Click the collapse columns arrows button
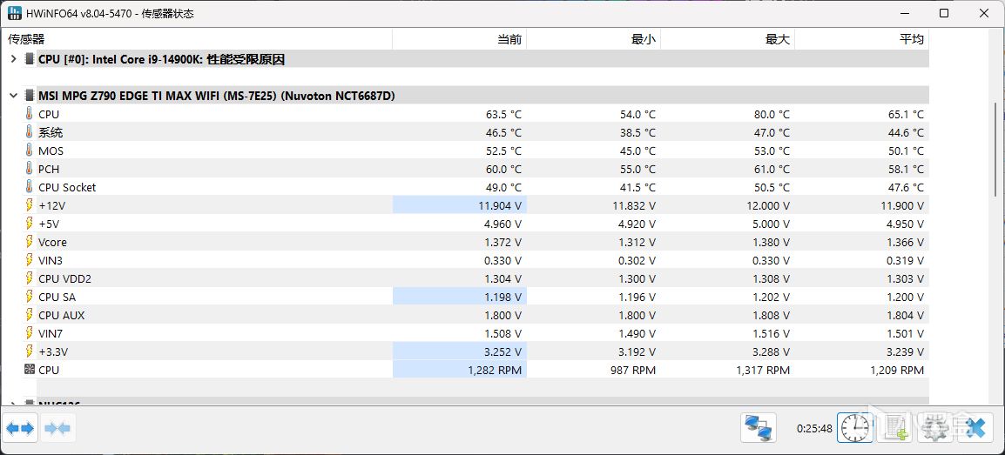Screen dimensions: 1005x455 point(57,428)
